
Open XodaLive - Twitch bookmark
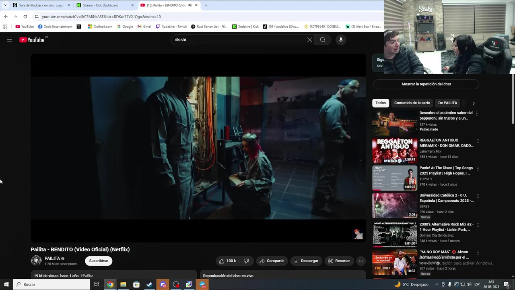[171, 27]
